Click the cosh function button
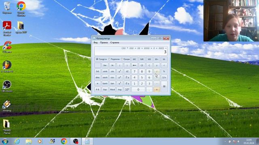259x145 pixels. pos(105,77)
